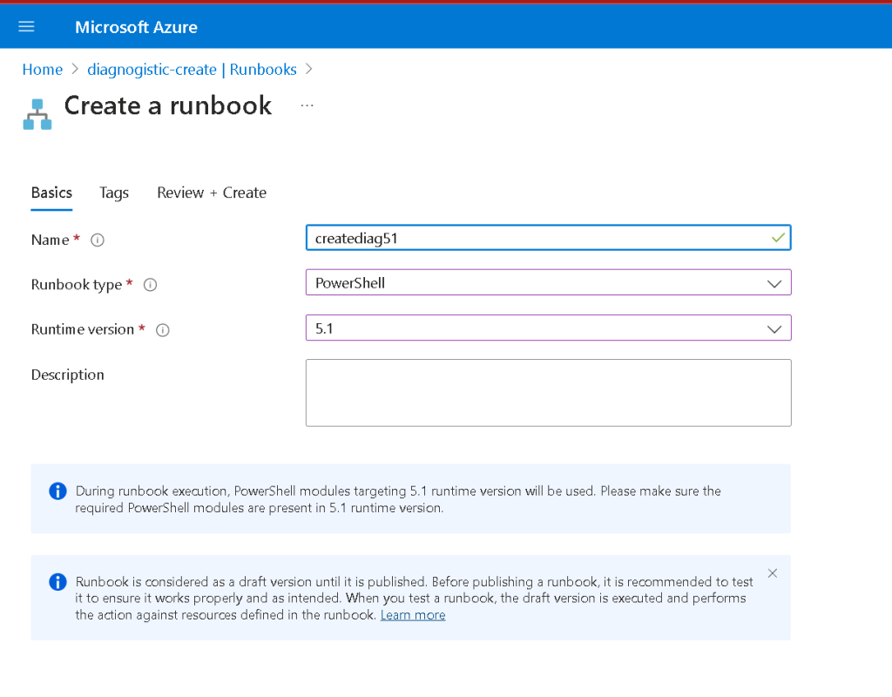Go to Home breadcrumb link
892x697 pixels.
[x=42, y=70]
